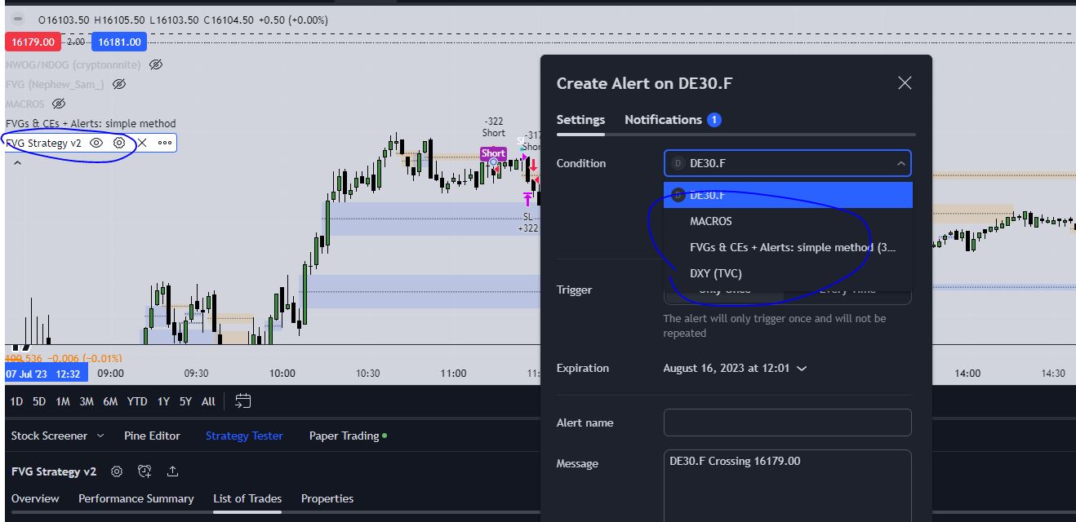The image size is (1076, 522).
Task: Show the FVG (Nephew_Sam_) indicator
Action: (119, 84)
